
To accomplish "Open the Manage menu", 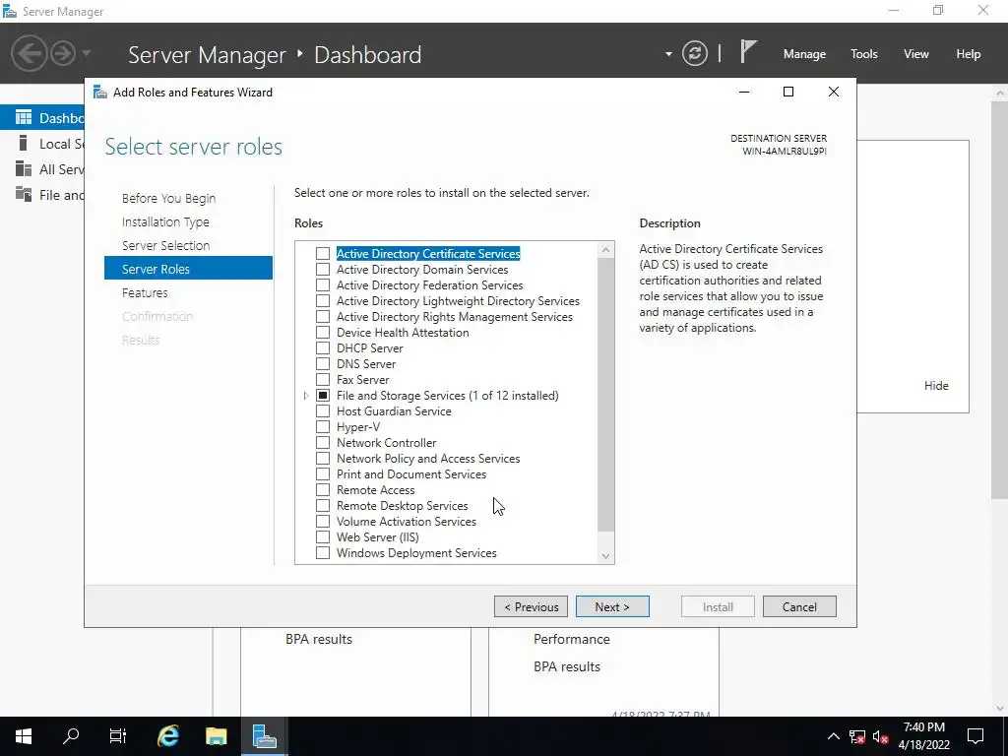I will (804, 54).
